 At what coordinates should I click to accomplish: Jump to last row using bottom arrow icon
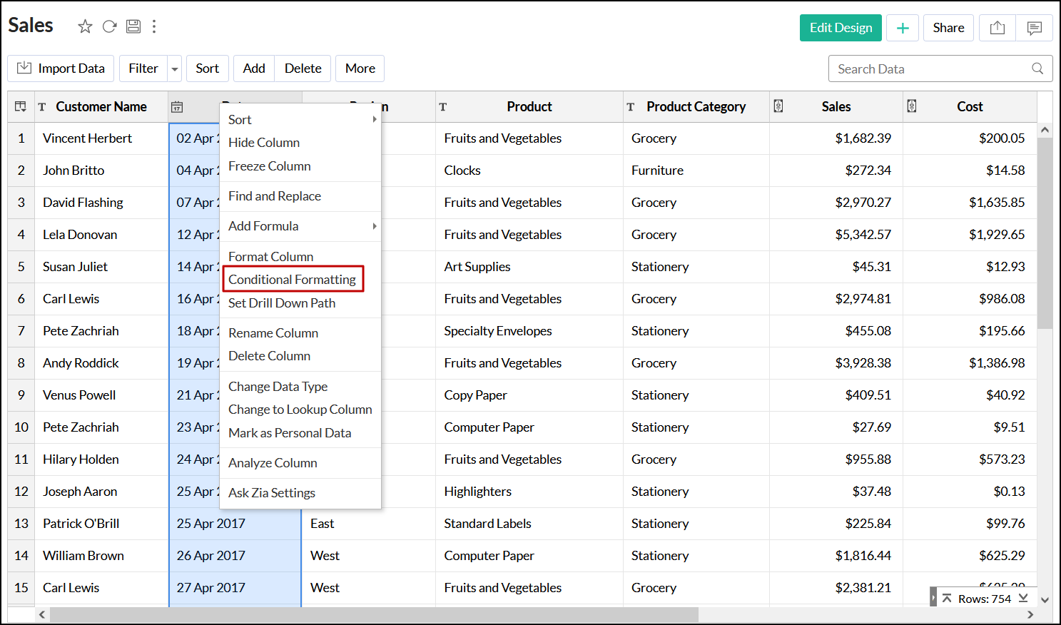1023,598
